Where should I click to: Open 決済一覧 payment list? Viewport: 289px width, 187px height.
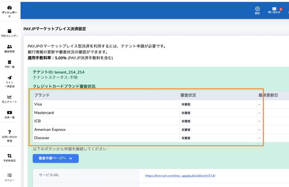point(9,115)
